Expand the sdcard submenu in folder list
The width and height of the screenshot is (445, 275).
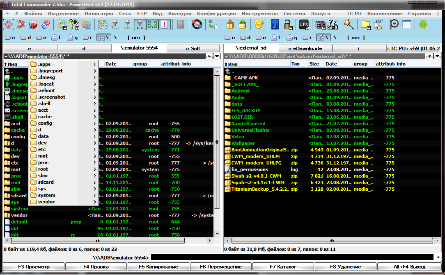95,182
